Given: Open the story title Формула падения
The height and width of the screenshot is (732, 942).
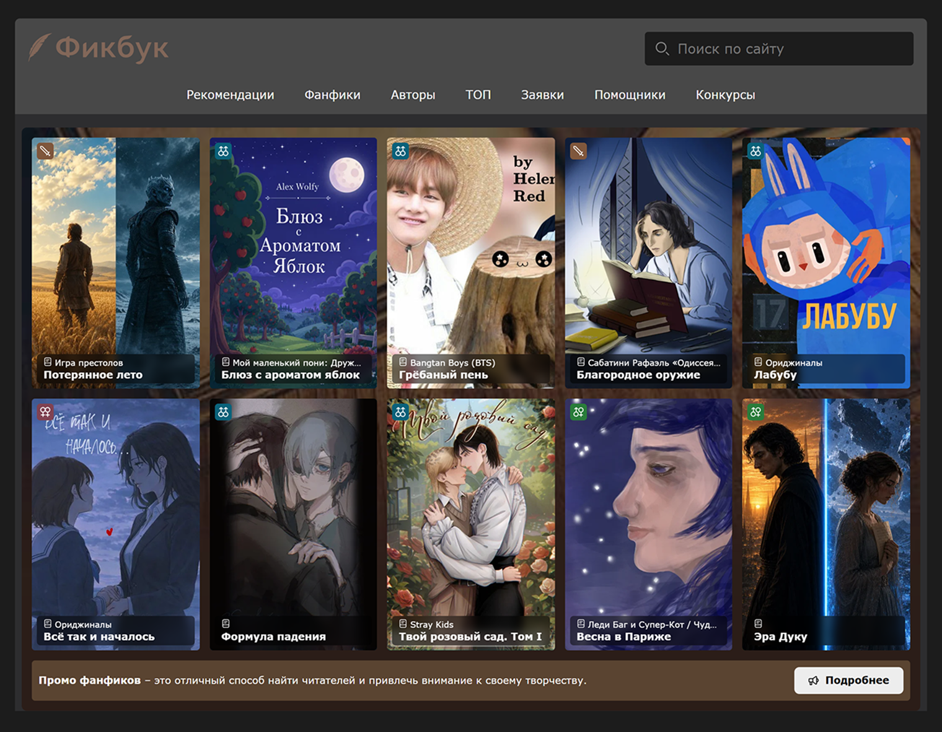Looking at the screenshot, I should (273, 637).
